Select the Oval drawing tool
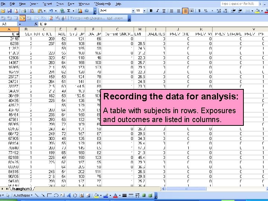This screenshot has height=201, width=268. (56, 195)
